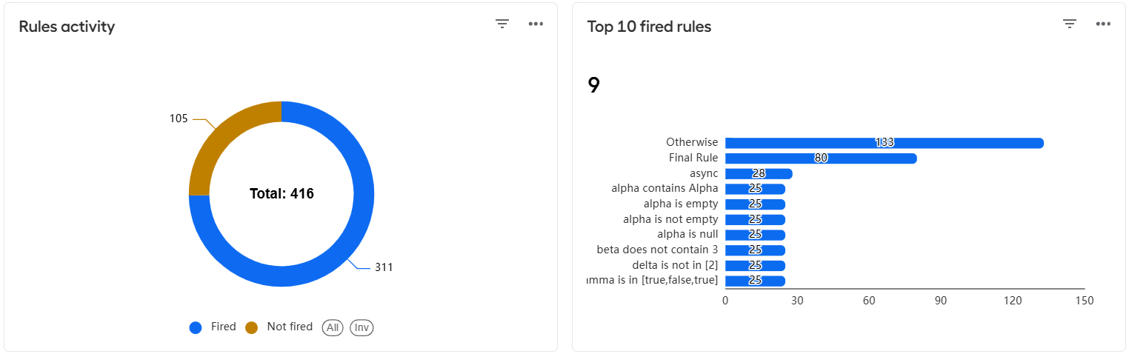Image resolution: width=1129 pixels, height=354 pixels.
Task: Click the All legend button
Action: coord(333,327)
